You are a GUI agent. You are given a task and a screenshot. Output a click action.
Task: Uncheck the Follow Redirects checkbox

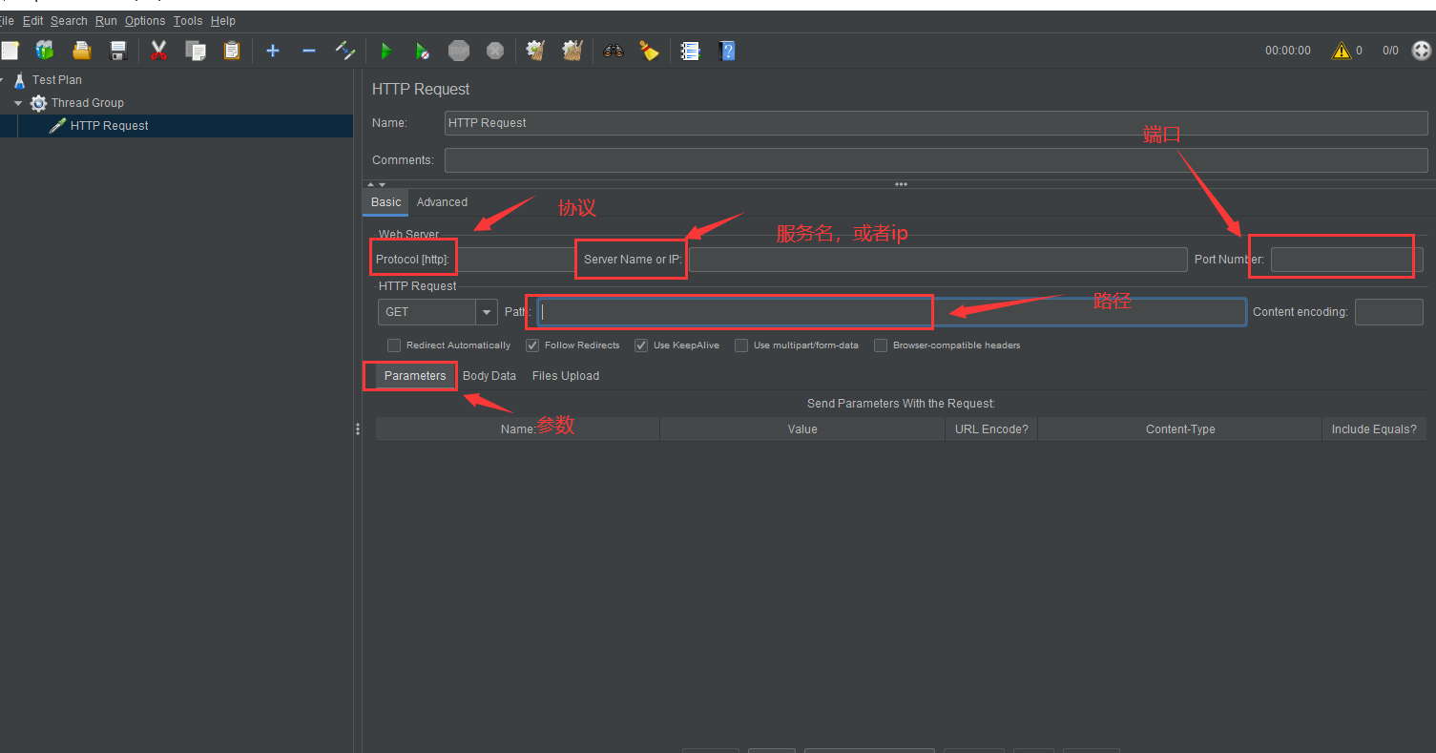coord(532,345)
